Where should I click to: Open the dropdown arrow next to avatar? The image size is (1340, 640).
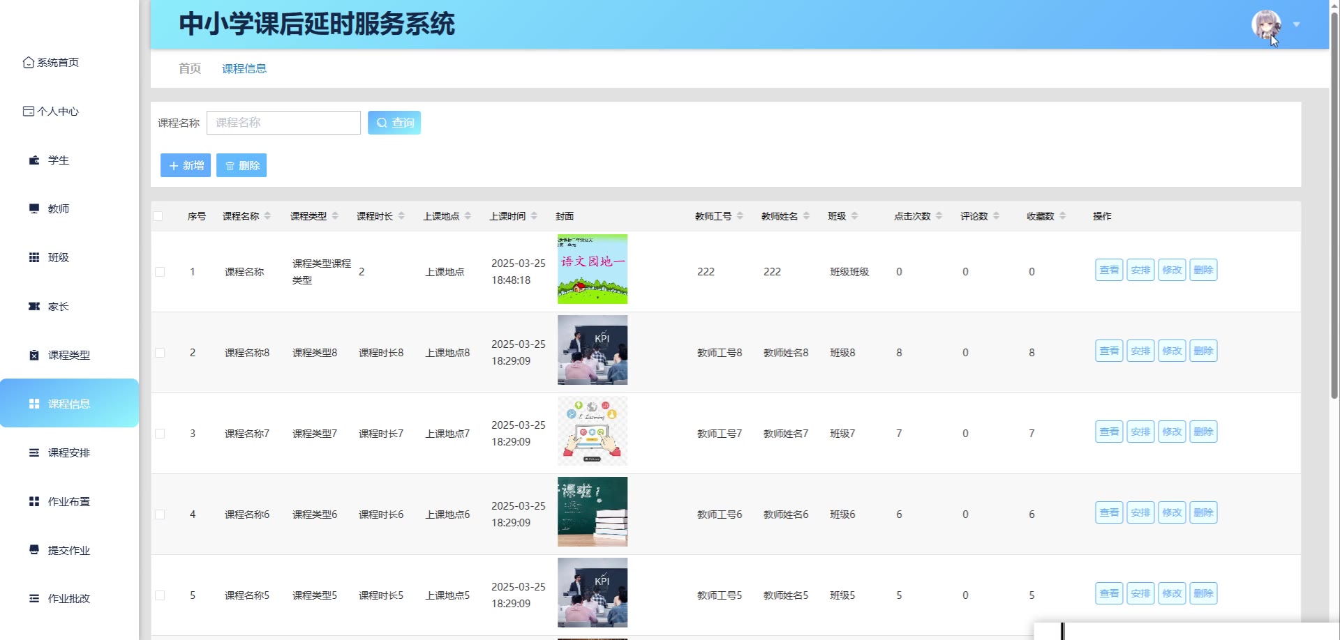click(1296, 24)
